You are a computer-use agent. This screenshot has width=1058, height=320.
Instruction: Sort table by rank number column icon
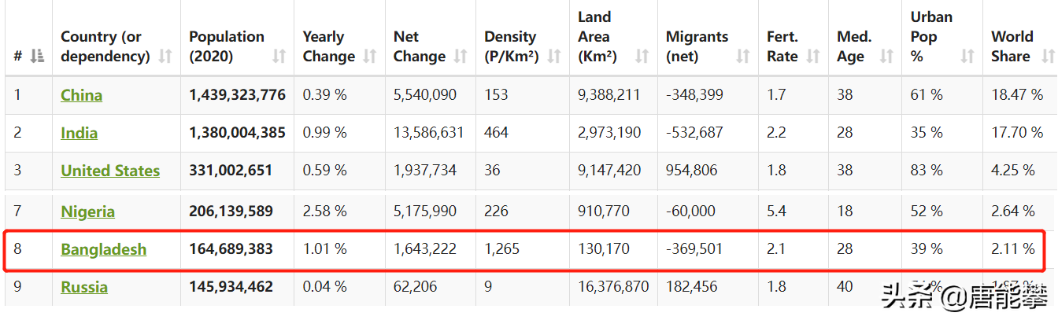37,57
